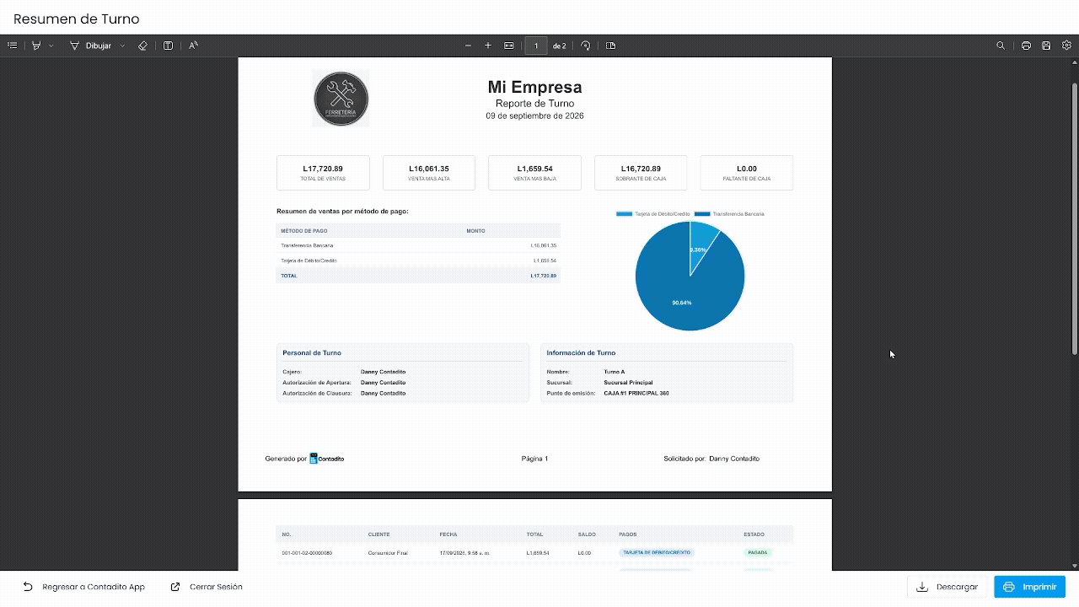Screen dimensions: 1079x607
Task: Click the L16,061.35 Venta Mas Alta card
Action: click(429, 173)
